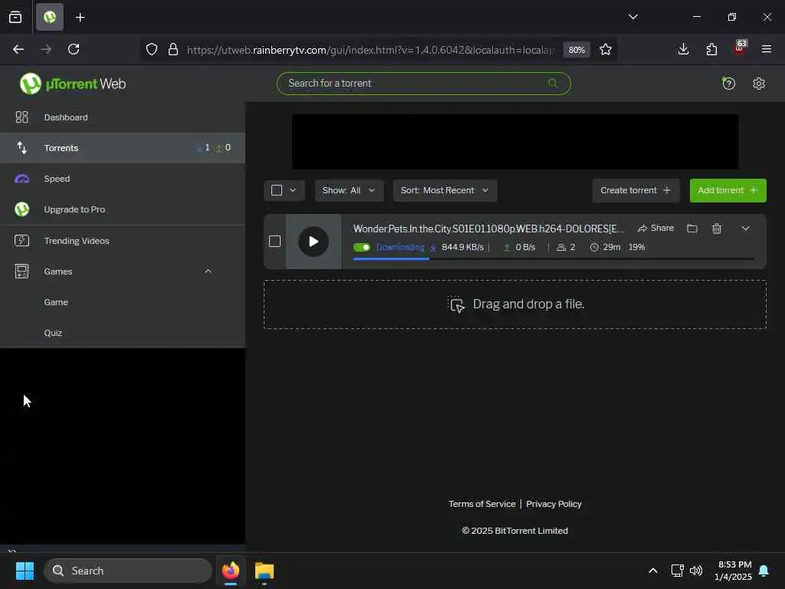Screen dimensions: 785x589
Task: Click the Torrents up-down arrows icon
Action: click(21, 148)
